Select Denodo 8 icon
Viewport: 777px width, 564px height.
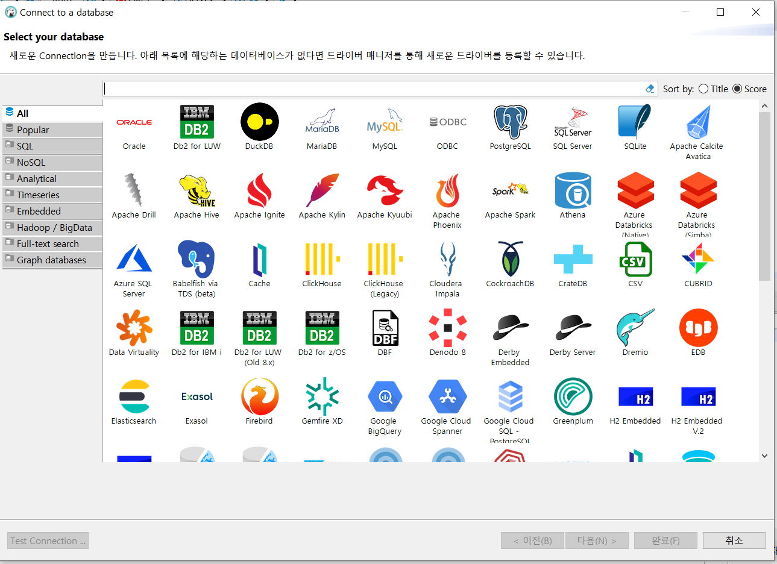(x=447, y=328)
